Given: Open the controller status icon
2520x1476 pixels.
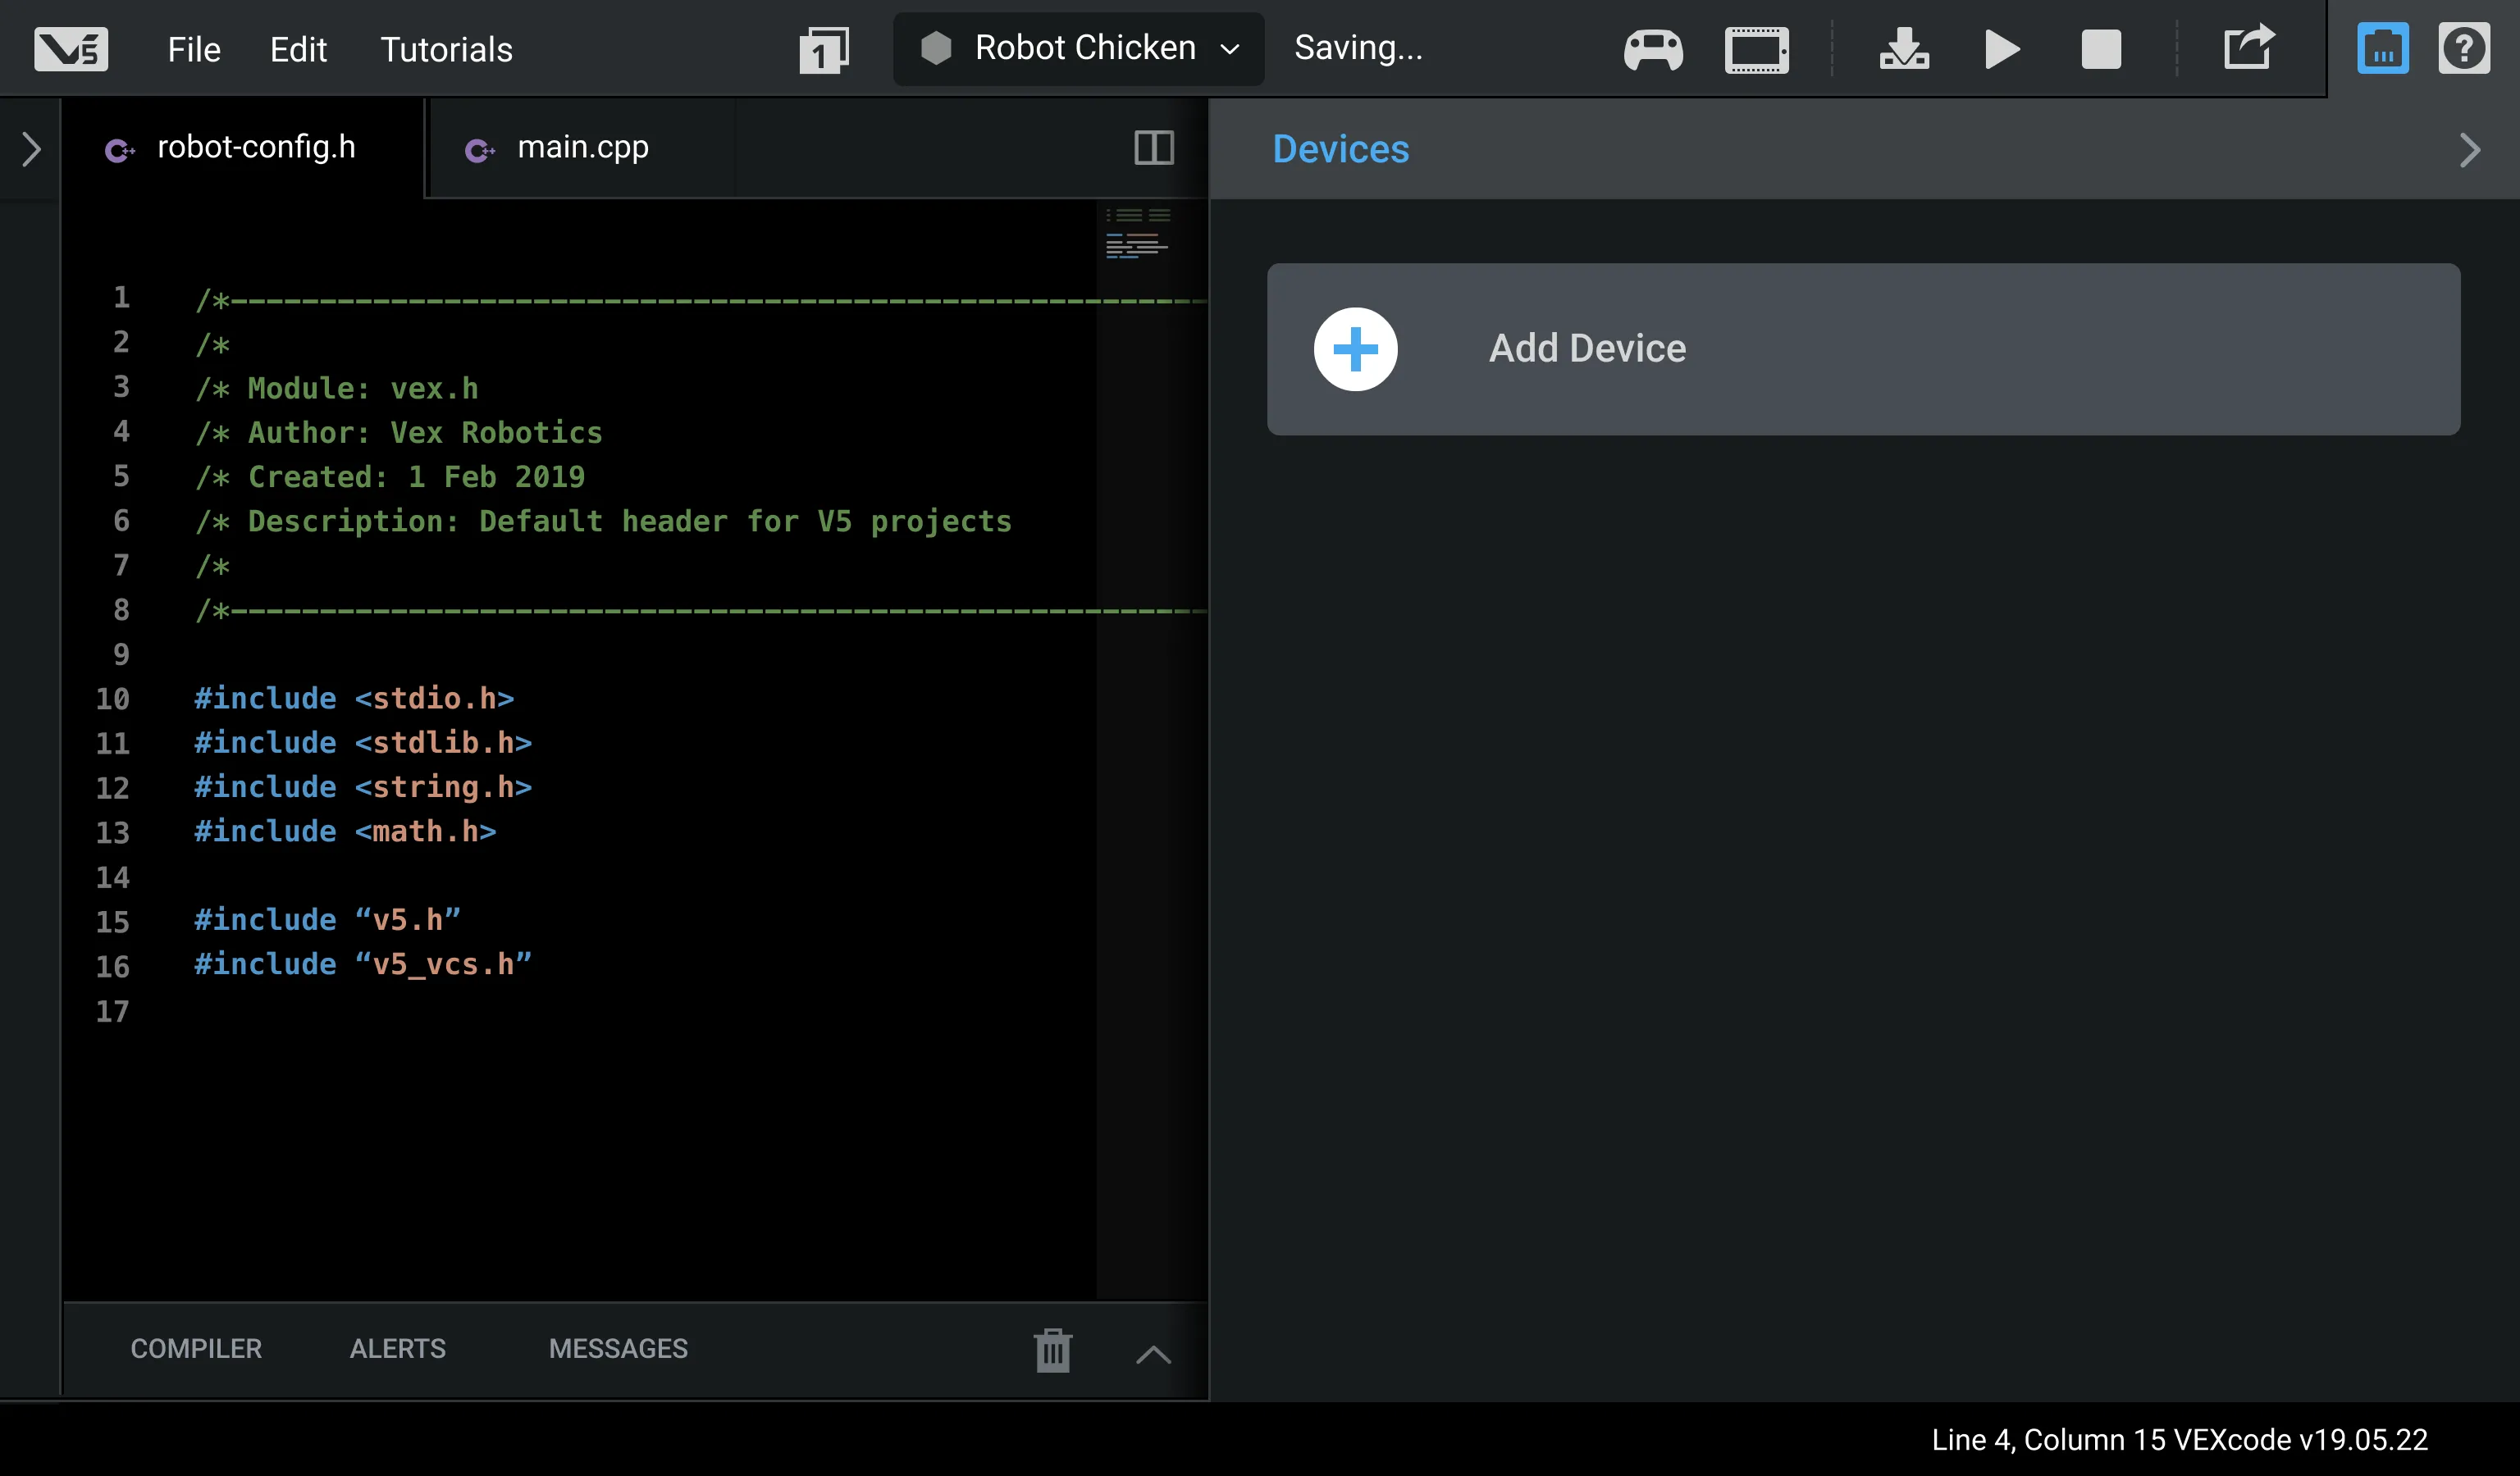Looking at the screenshot, I should pyautogui.click(x=1653, y=49).
